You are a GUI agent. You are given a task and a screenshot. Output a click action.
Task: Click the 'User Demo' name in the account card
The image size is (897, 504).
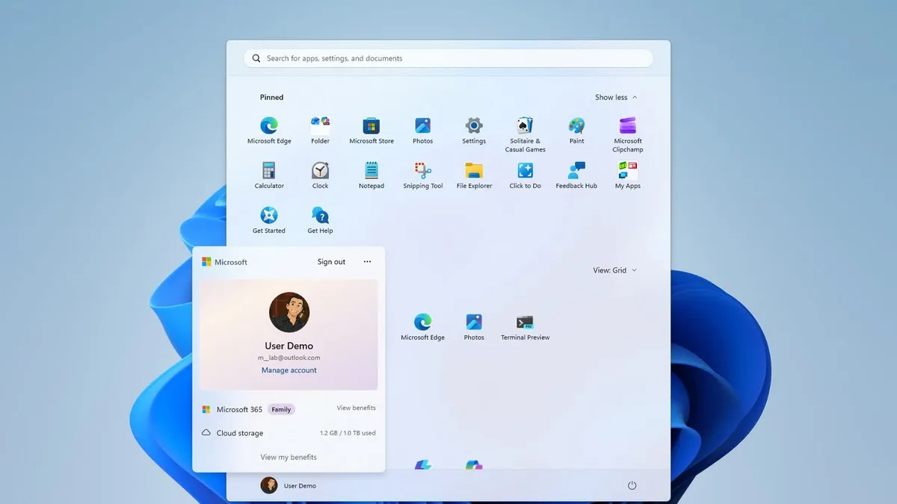click(289, 346)
